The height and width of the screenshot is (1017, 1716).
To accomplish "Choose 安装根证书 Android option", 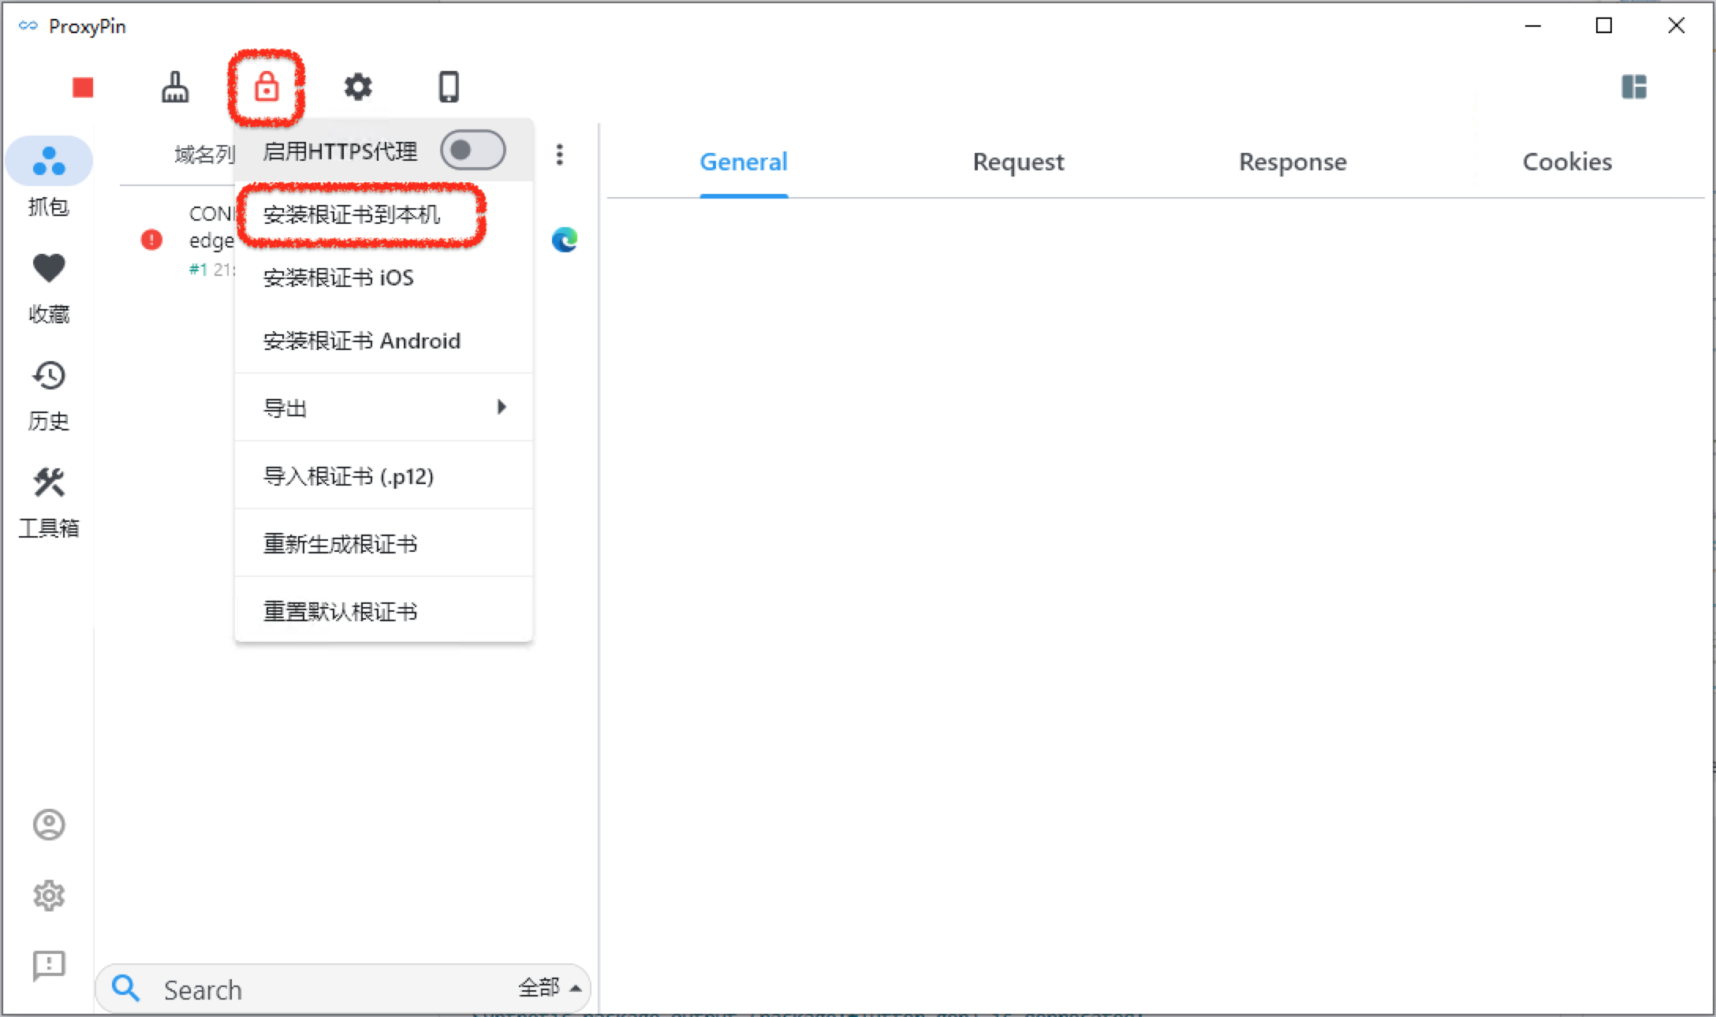I will click(362, 341).
